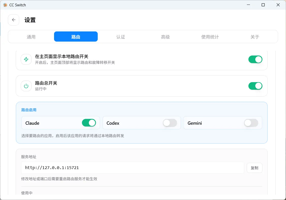Open the 认证 tab
Viewport: 286px width, 200px height.
pos(121,37)
